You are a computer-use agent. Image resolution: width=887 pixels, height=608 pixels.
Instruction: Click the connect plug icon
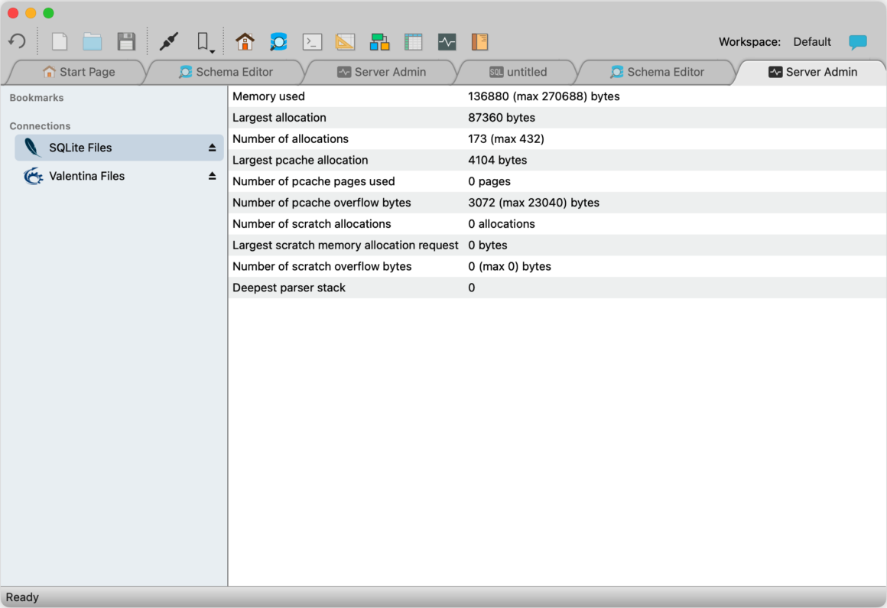pos(168,41)
